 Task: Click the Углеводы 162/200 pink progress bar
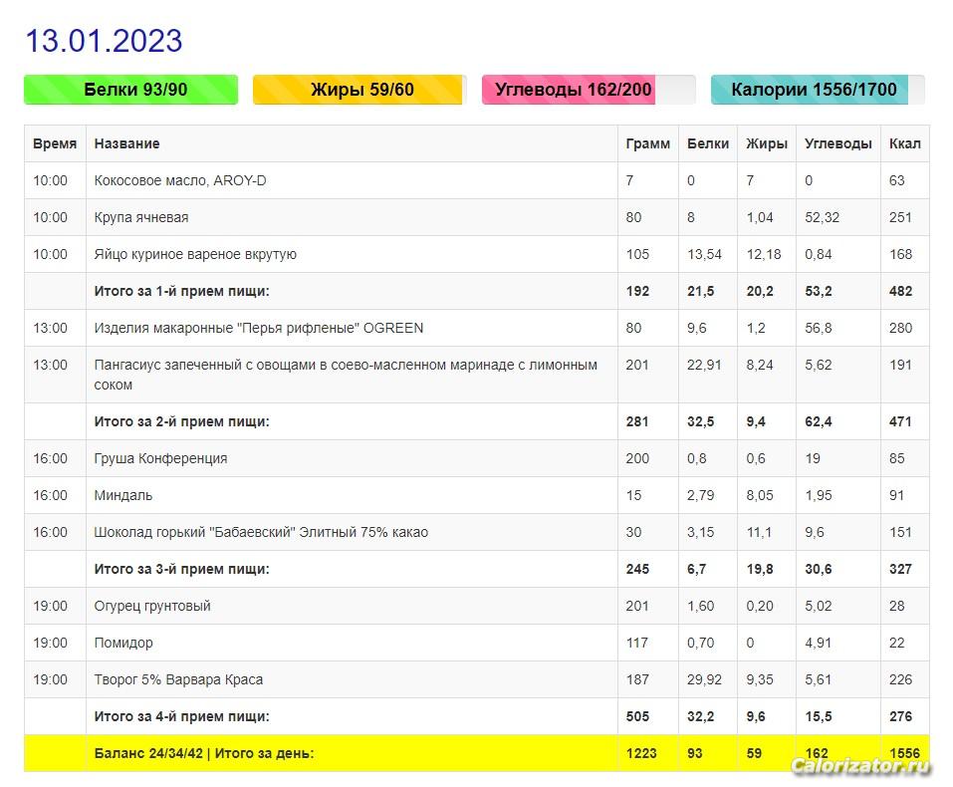click(x=588, y=90)
